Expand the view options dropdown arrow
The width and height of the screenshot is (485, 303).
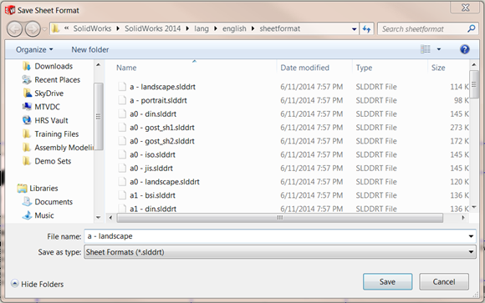(x=439, y=49)
